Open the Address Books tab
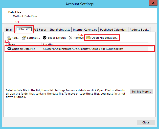Viewport: 159px width, 129px height. (139, 30)
